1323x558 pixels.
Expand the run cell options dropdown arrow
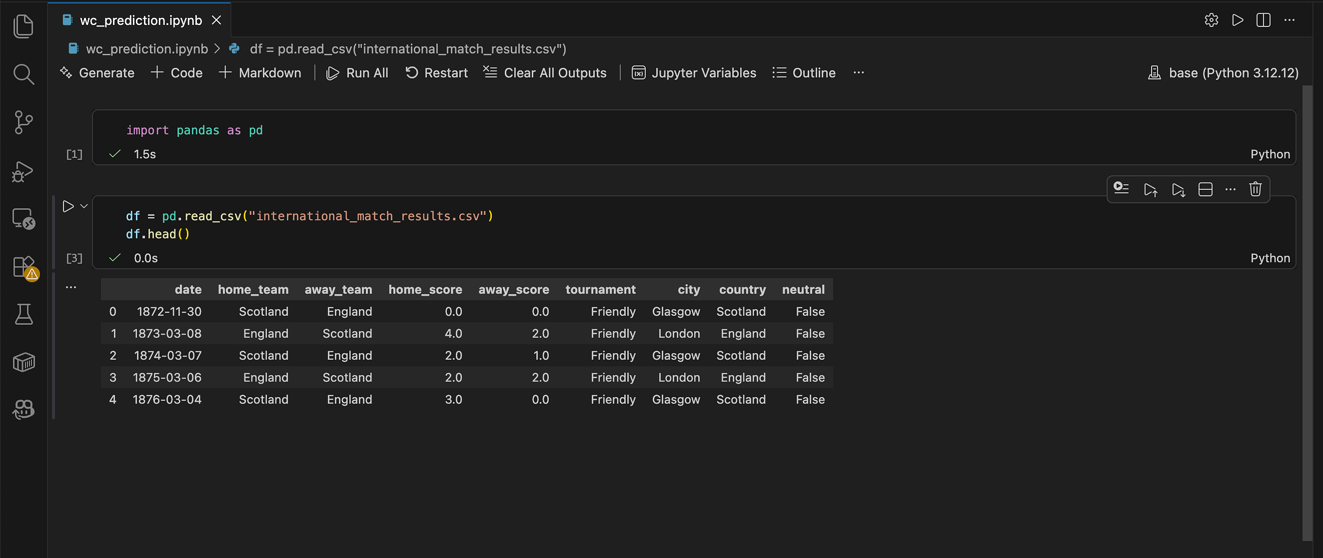[x=84, y=207]
